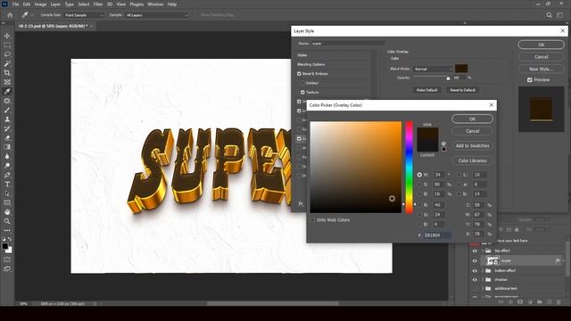Click New Style button in Layer Style
Viewport: 571px width, 321px height.
coord(542,69)
